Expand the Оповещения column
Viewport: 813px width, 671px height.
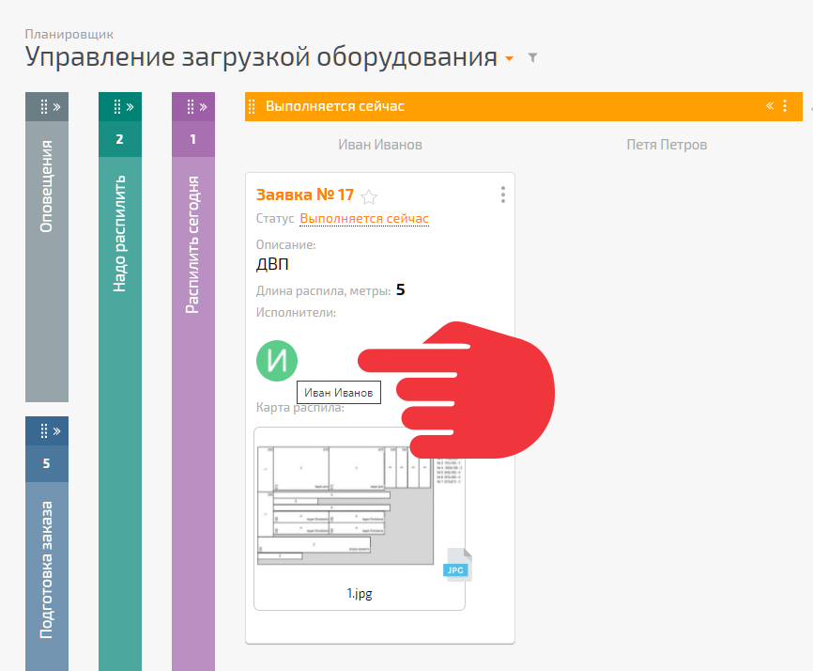click(56, 107)
